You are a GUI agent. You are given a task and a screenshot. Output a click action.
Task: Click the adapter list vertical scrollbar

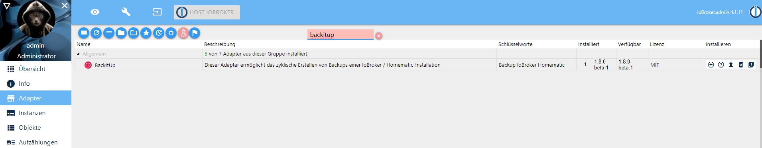[760, 54]
